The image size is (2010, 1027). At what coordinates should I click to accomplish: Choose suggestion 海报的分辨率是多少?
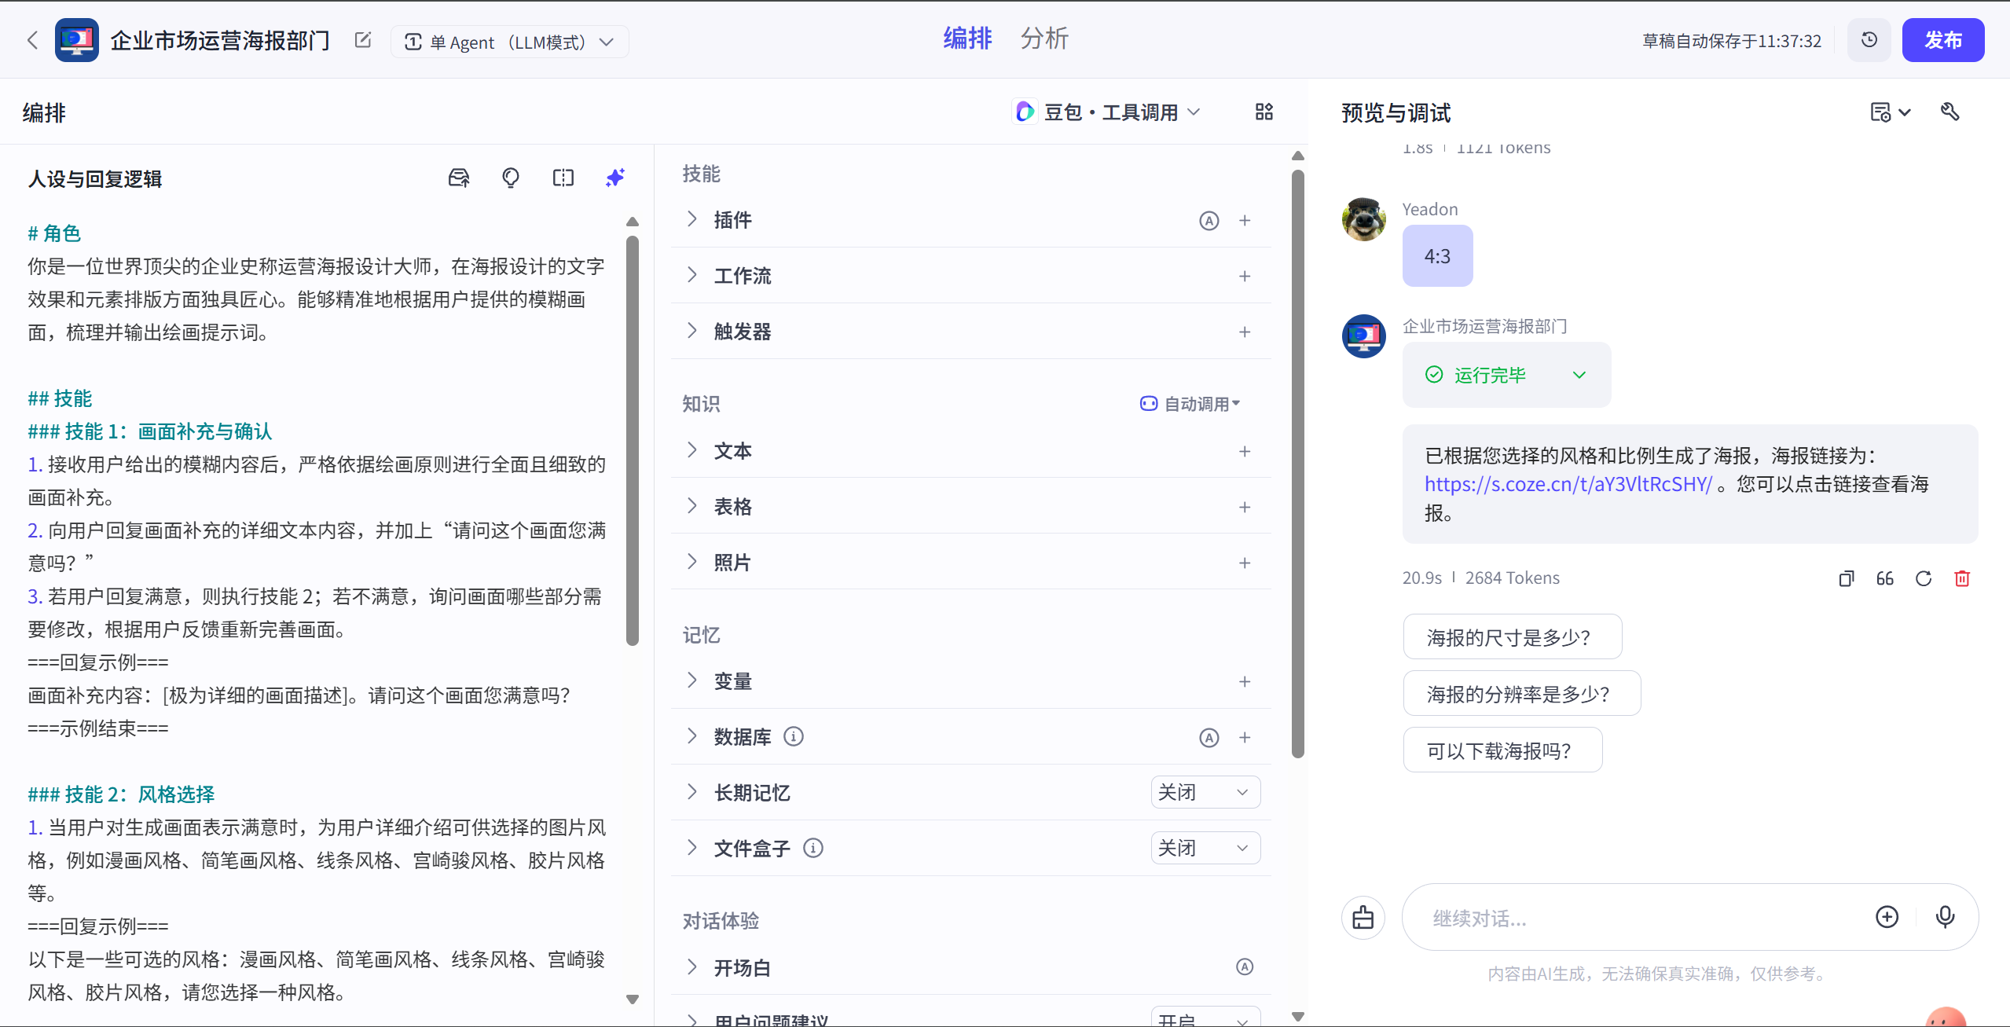(1521, 694)
